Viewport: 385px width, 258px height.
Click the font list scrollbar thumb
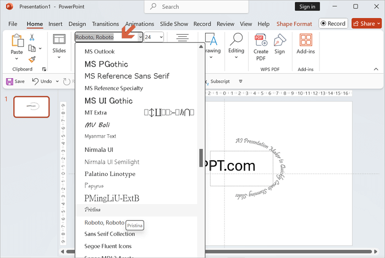(201, 158)
